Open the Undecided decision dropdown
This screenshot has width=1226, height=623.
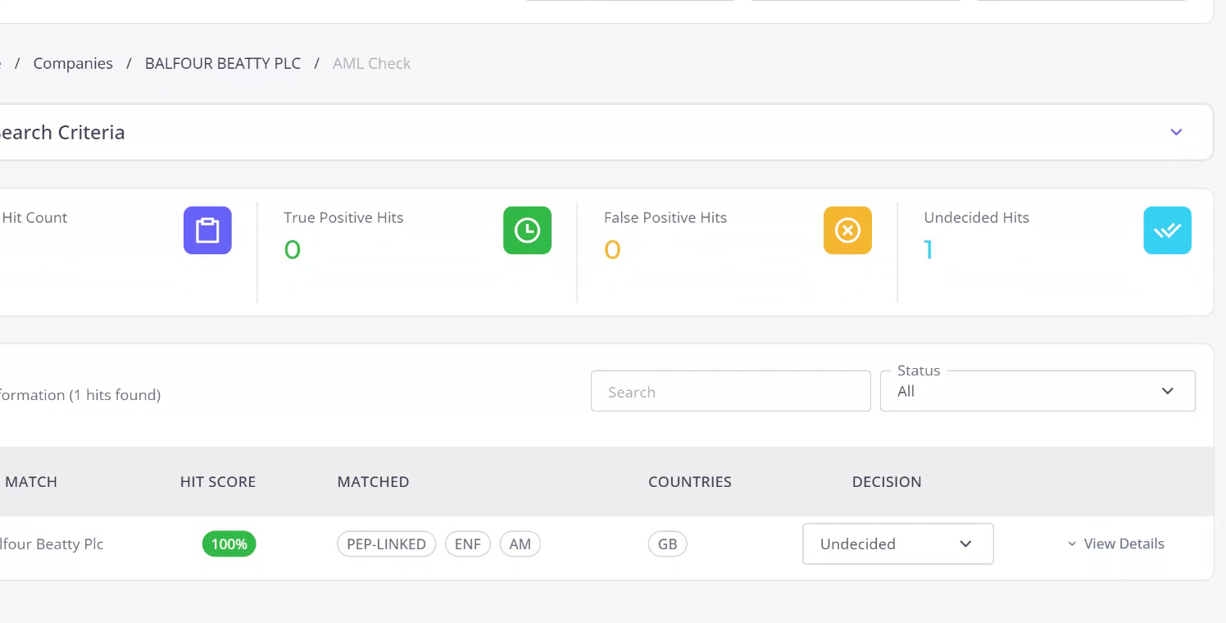coord(897,543)
